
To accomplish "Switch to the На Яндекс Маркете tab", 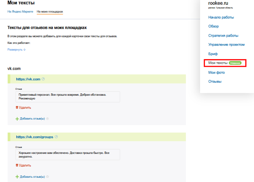I will [x=20, y=12].
